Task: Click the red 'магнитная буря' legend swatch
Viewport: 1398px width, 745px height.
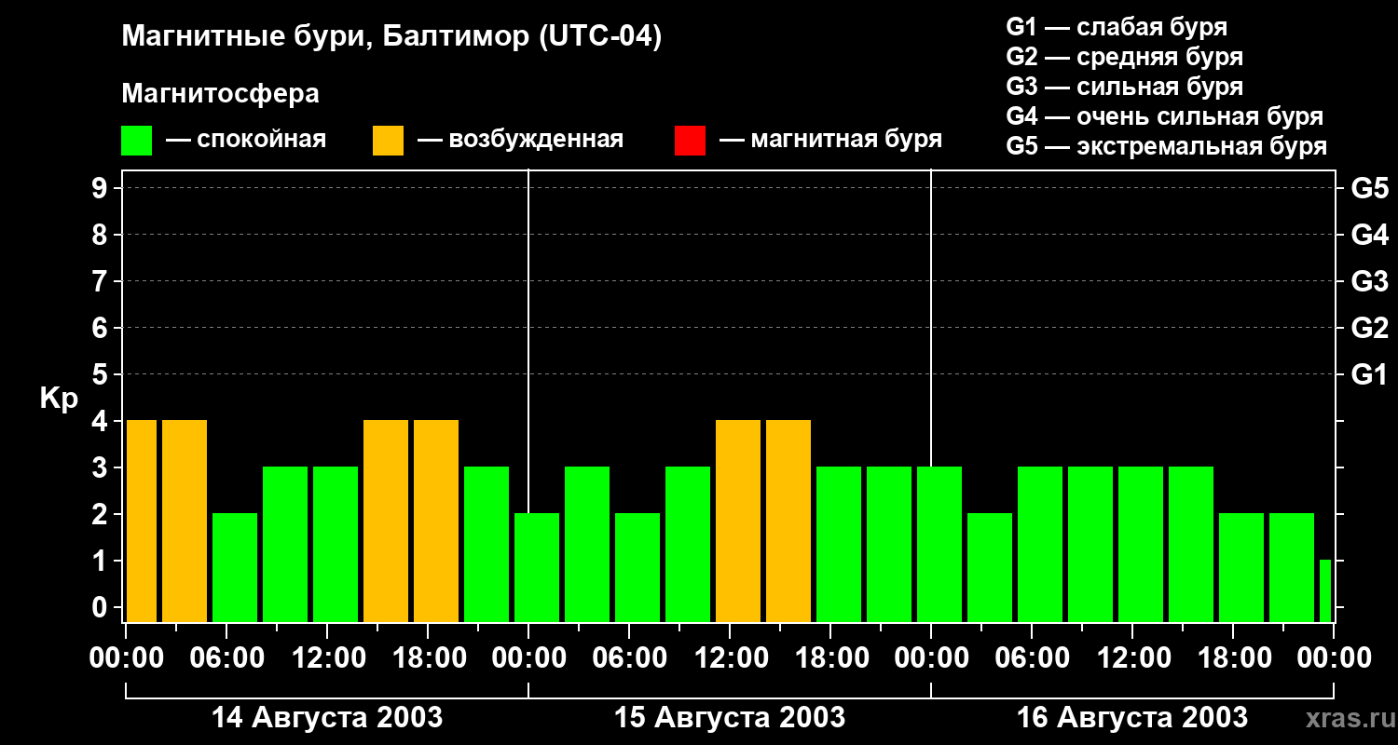Action: click(690, 141)
